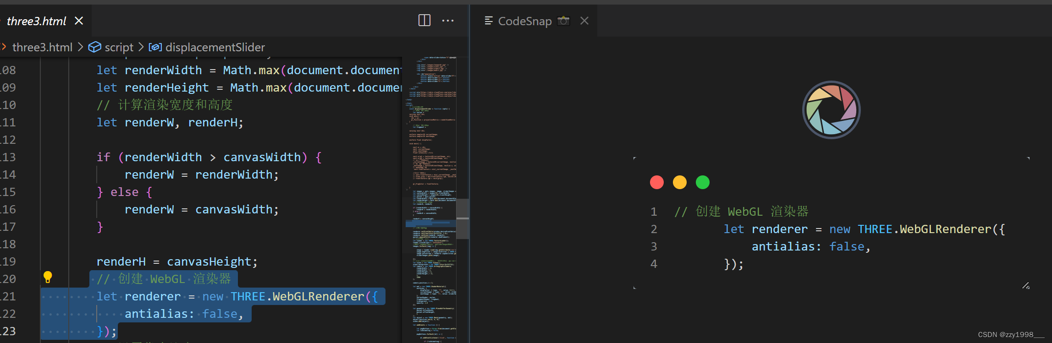
Task: Click 'let renderWidth' line in editor
Action: click(x=249, y=70)
